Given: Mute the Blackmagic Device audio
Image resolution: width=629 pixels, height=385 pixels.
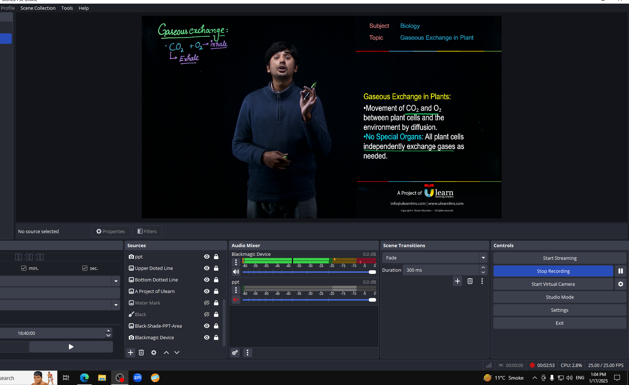Looking at the screenshot, I should coord(236,272).
